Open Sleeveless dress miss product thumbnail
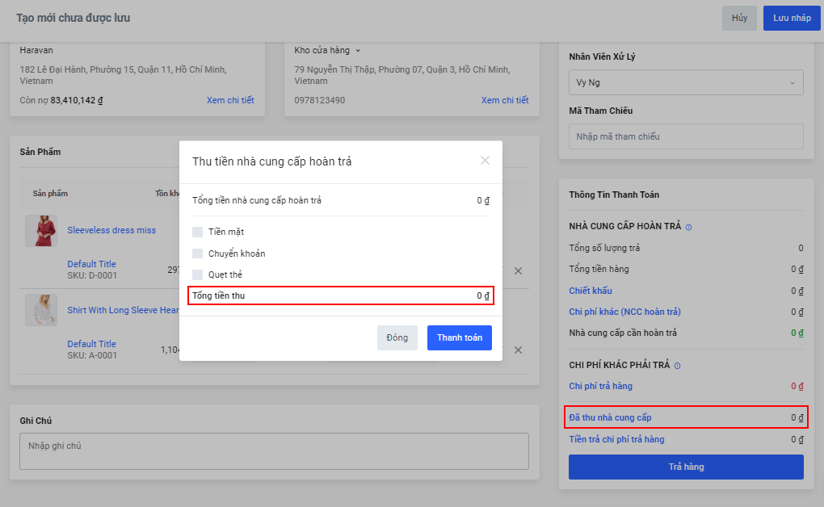The width and height of the screenshot is (824, 507). [x=40, y=231]
